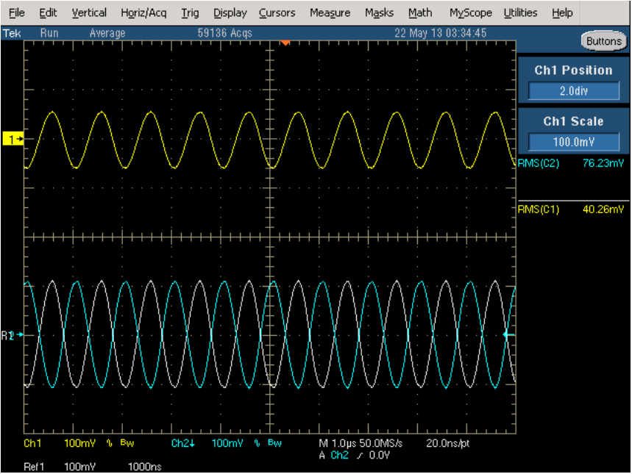Click the Ch1 100mV scale readout
Viewport: 632px width, 474px height.
point(79,443)
